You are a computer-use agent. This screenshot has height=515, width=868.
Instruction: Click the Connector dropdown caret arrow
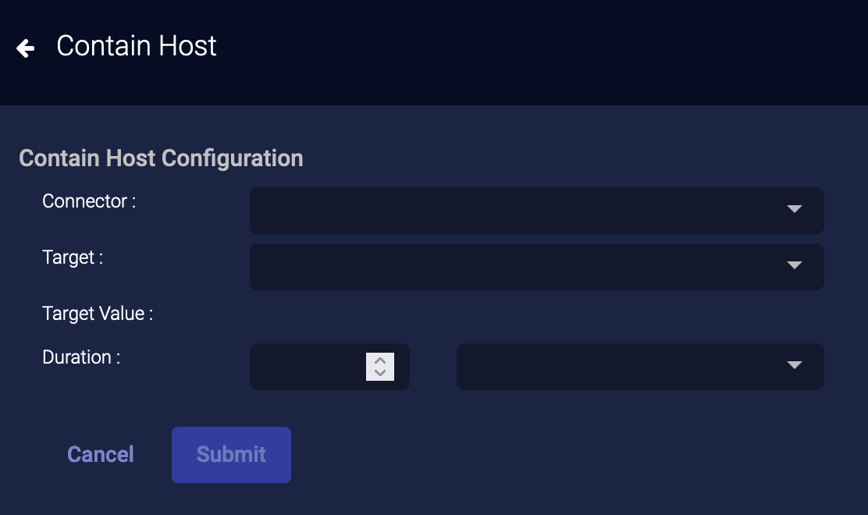point(794,209)
